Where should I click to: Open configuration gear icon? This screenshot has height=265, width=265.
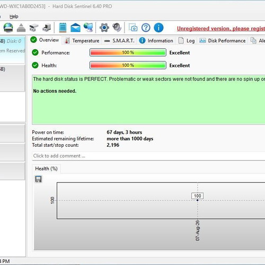pos(104,28)
